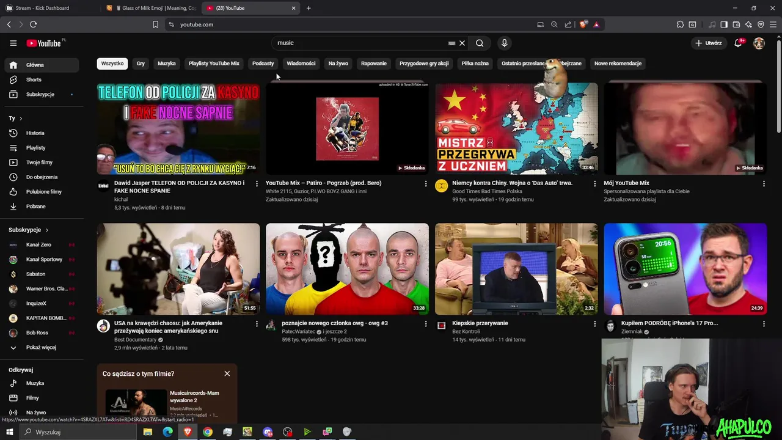Image resolution: width=782 pixels, height=440 pixels.
Task: Open options for USA na krawędzi chaosu
Action: click(257, 324)
